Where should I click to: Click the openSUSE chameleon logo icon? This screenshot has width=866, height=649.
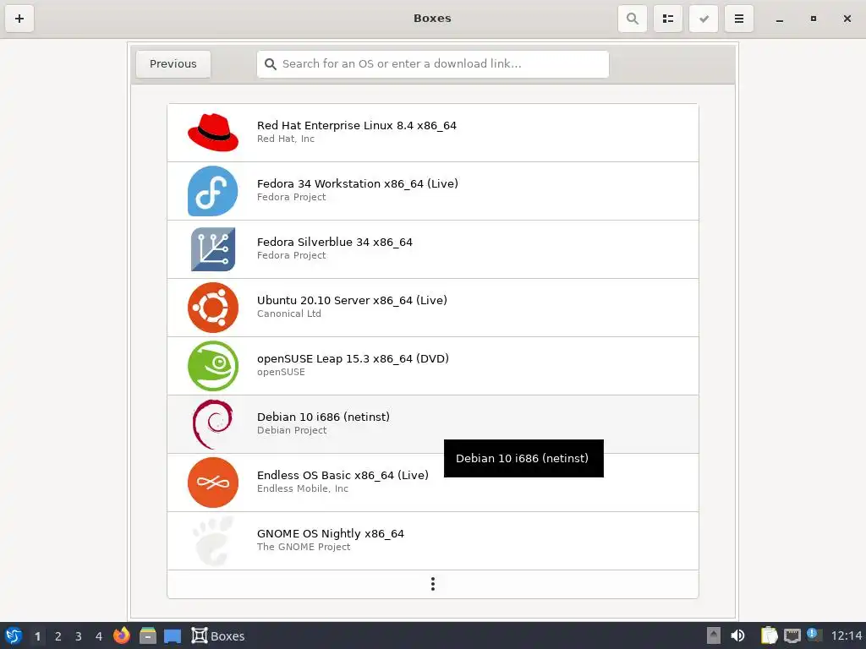click(213, 366)
